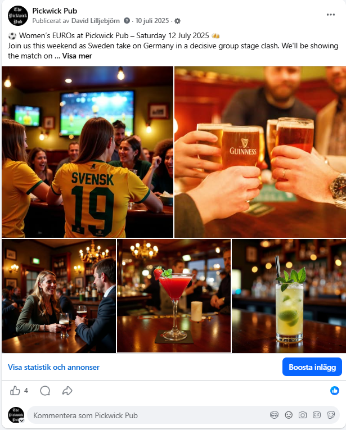Open the avatar sticker picker icon

pos(274,415)
